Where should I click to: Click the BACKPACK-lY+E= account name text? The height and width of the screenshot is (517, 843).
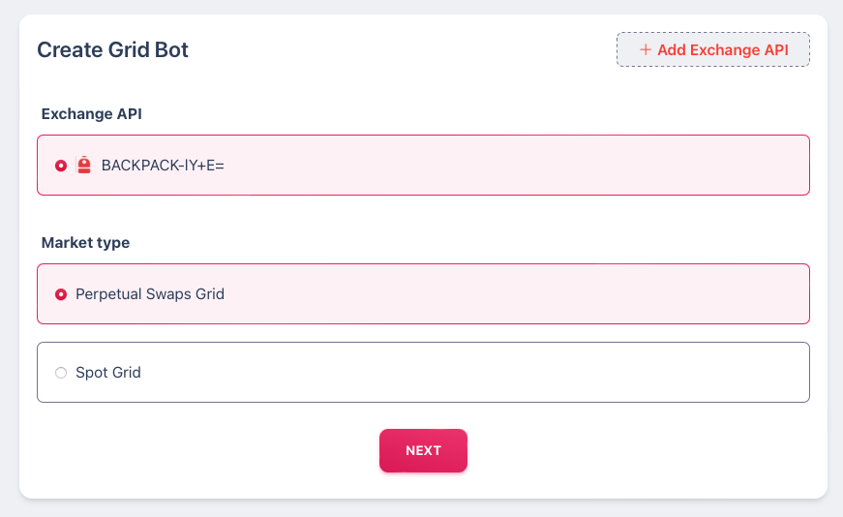point(163,166)
